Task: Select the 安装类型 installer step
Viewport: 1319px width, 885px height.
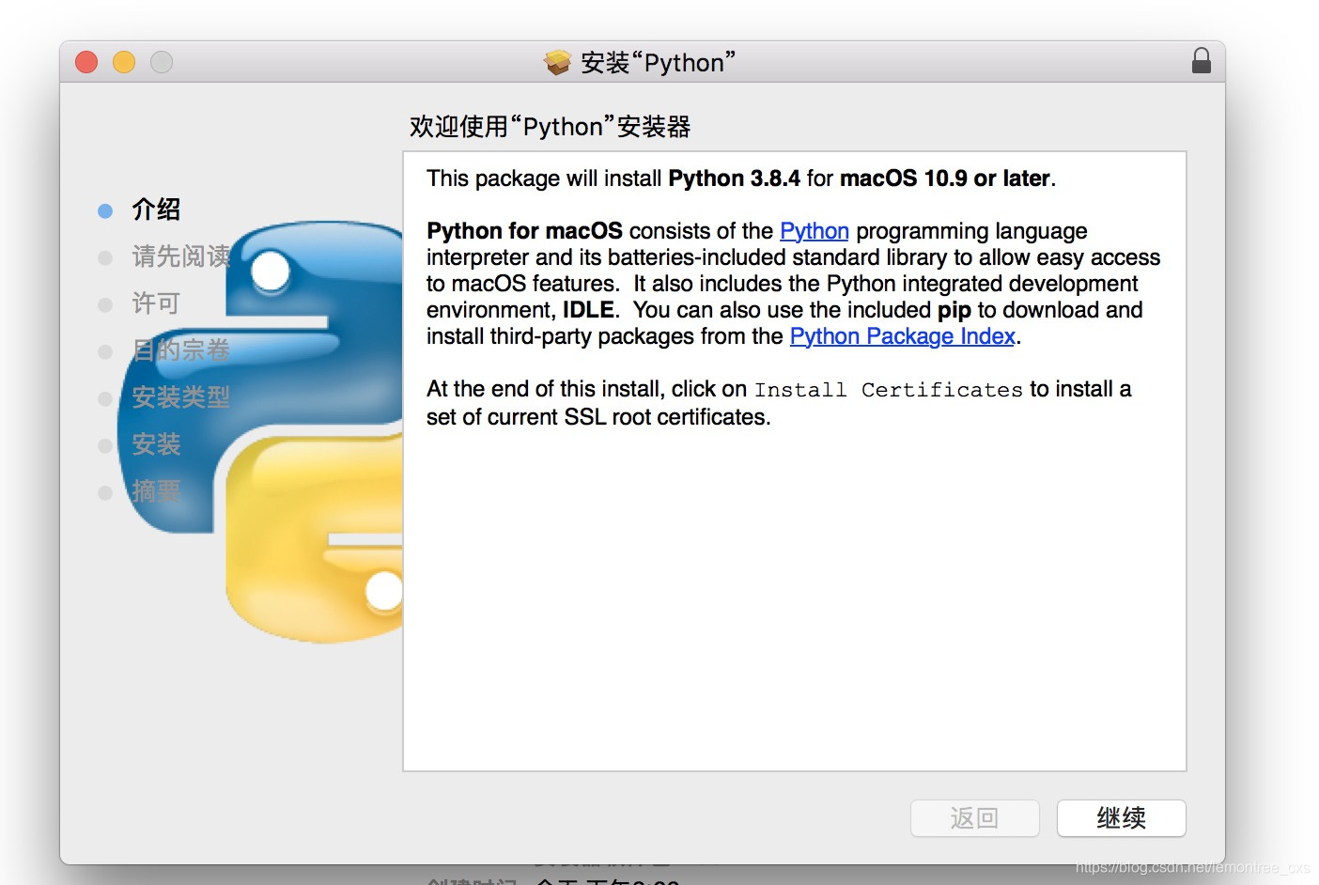Action: point(181,398)
